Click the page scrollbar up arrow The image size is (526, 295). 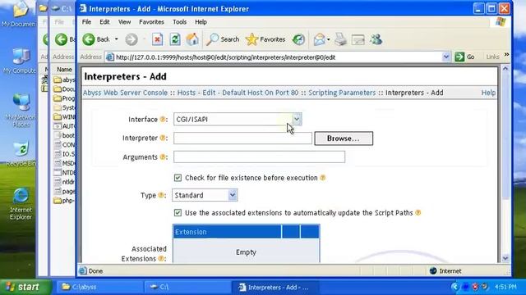click(505, 69)
